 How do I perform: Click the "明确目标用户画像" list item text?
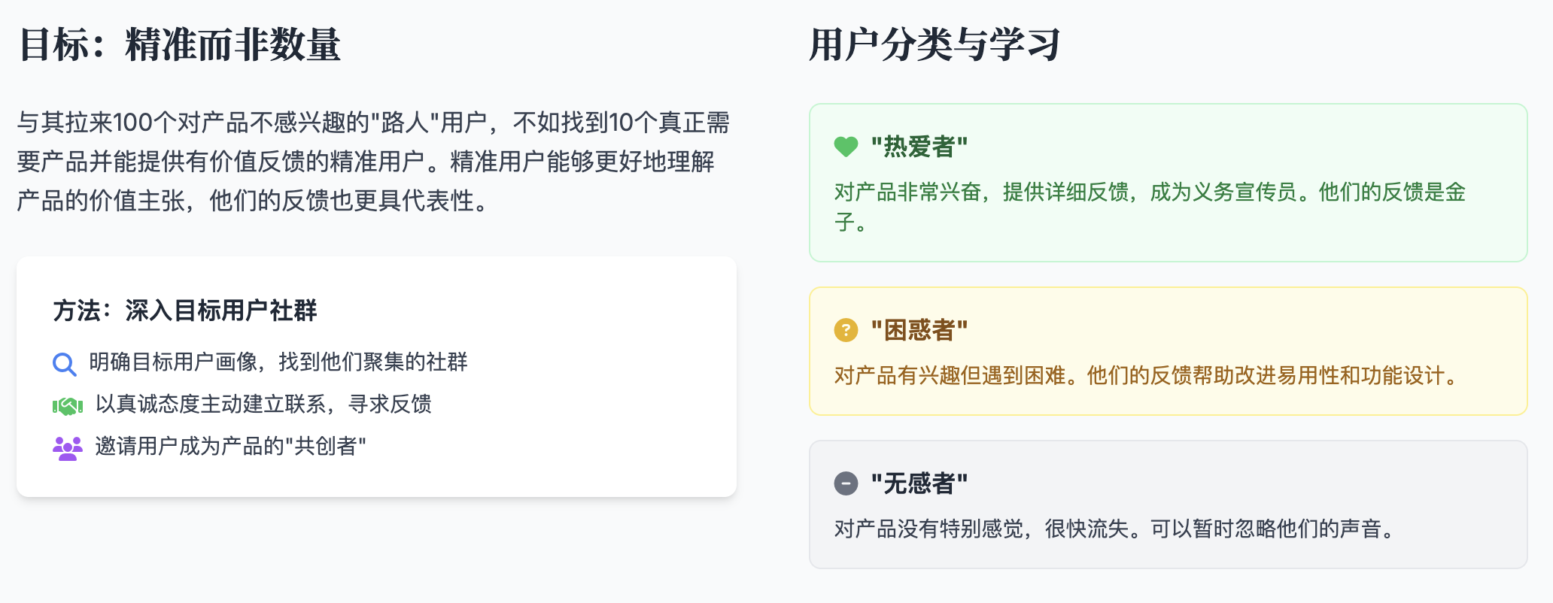click(x=278, y=362)
